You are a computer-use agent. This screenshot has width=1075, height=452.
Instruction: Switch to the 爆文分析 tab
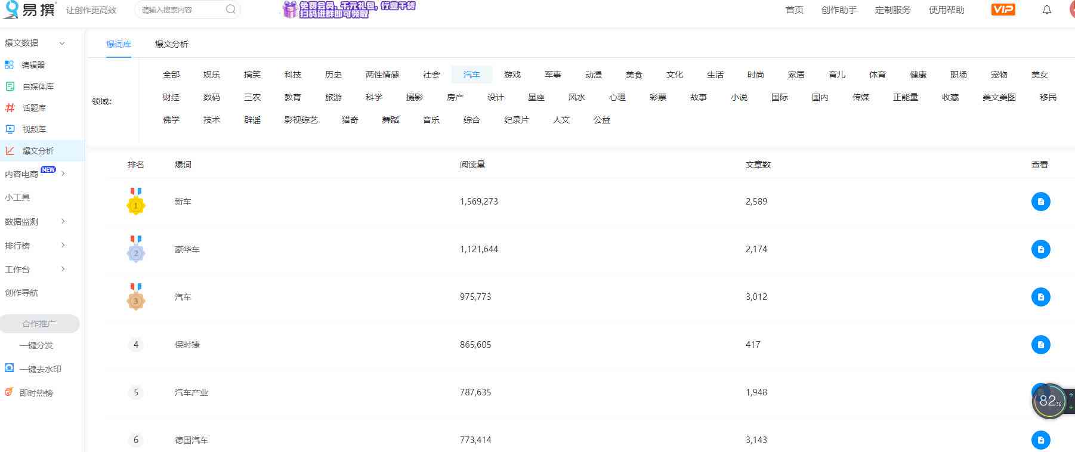click(x=172, y=44)
